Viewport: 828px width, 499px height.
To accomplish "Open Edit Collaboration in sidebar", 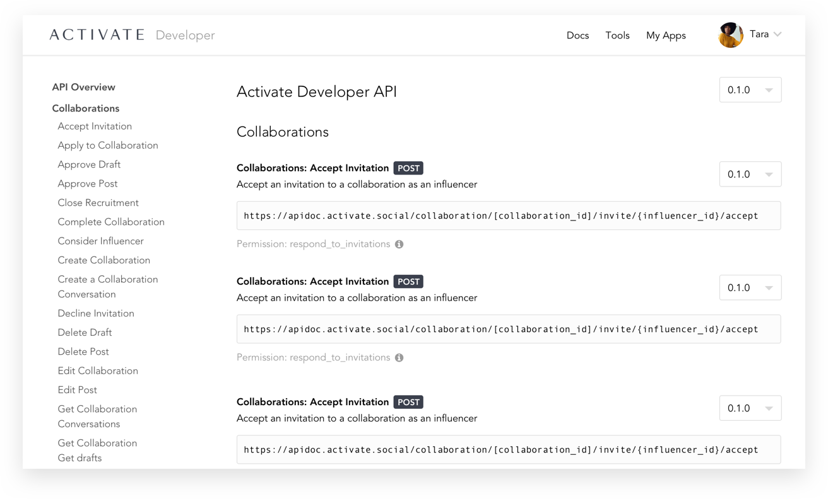I will pyautogui.click(x=98, y=371).
